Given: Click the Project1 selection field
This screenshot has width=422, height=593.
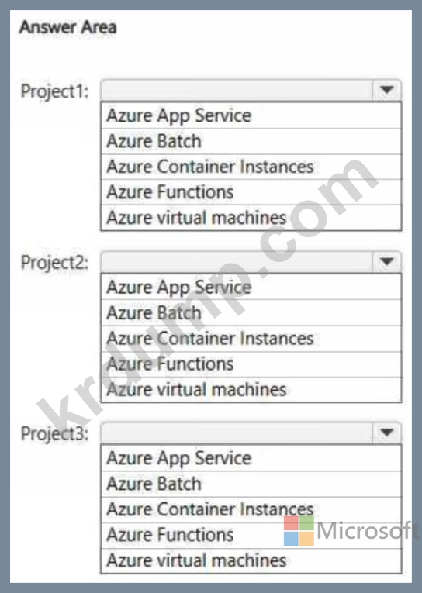Looking at the screenshot, I should point(237,91).
